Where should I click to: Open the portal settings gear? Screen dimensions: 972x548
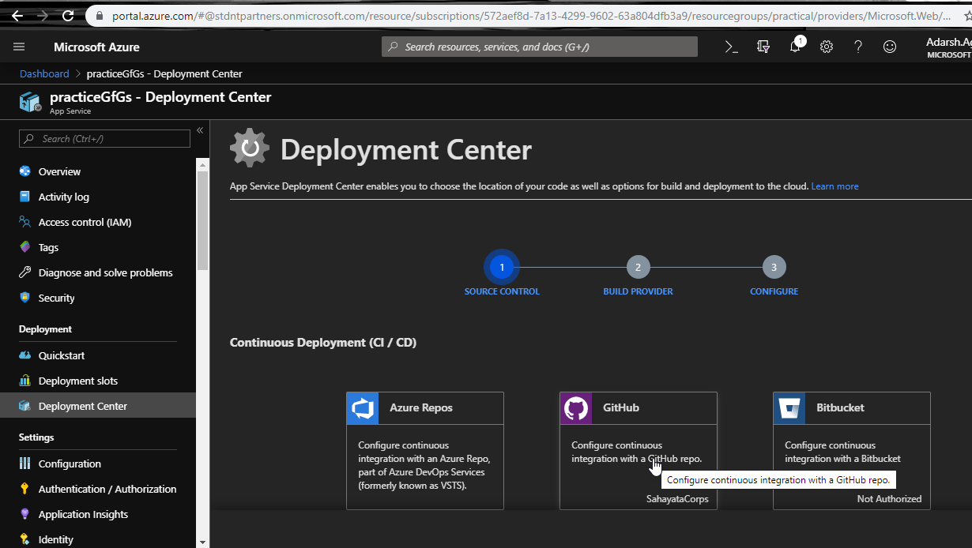(827, 47)
